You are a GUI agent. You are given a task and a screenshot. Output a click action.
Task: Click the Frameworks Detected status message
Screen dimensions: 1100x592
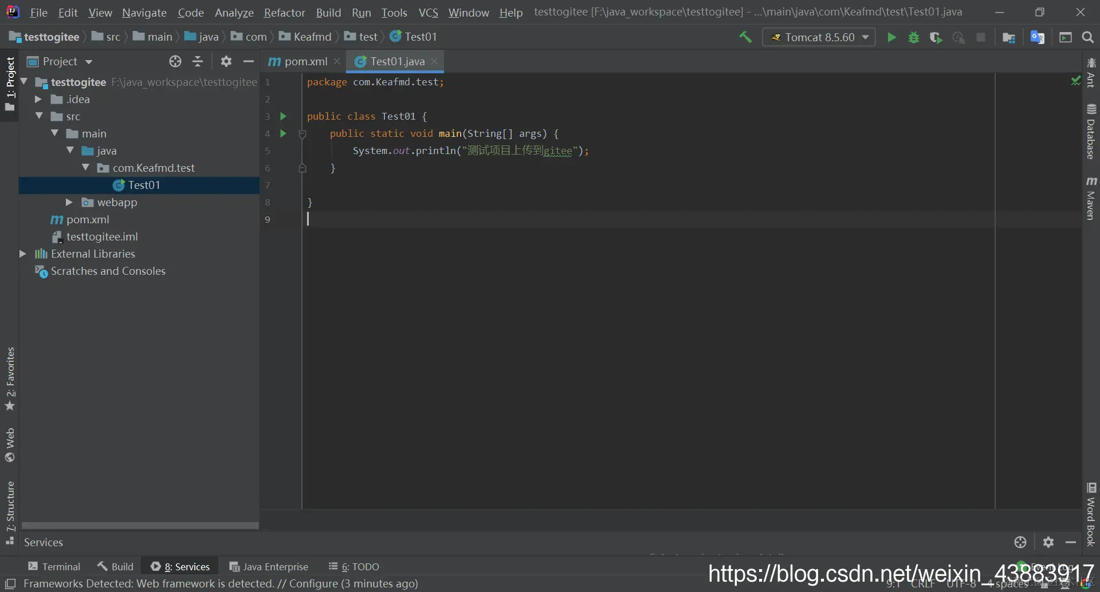pyautogui.click(x=221, y=584)
